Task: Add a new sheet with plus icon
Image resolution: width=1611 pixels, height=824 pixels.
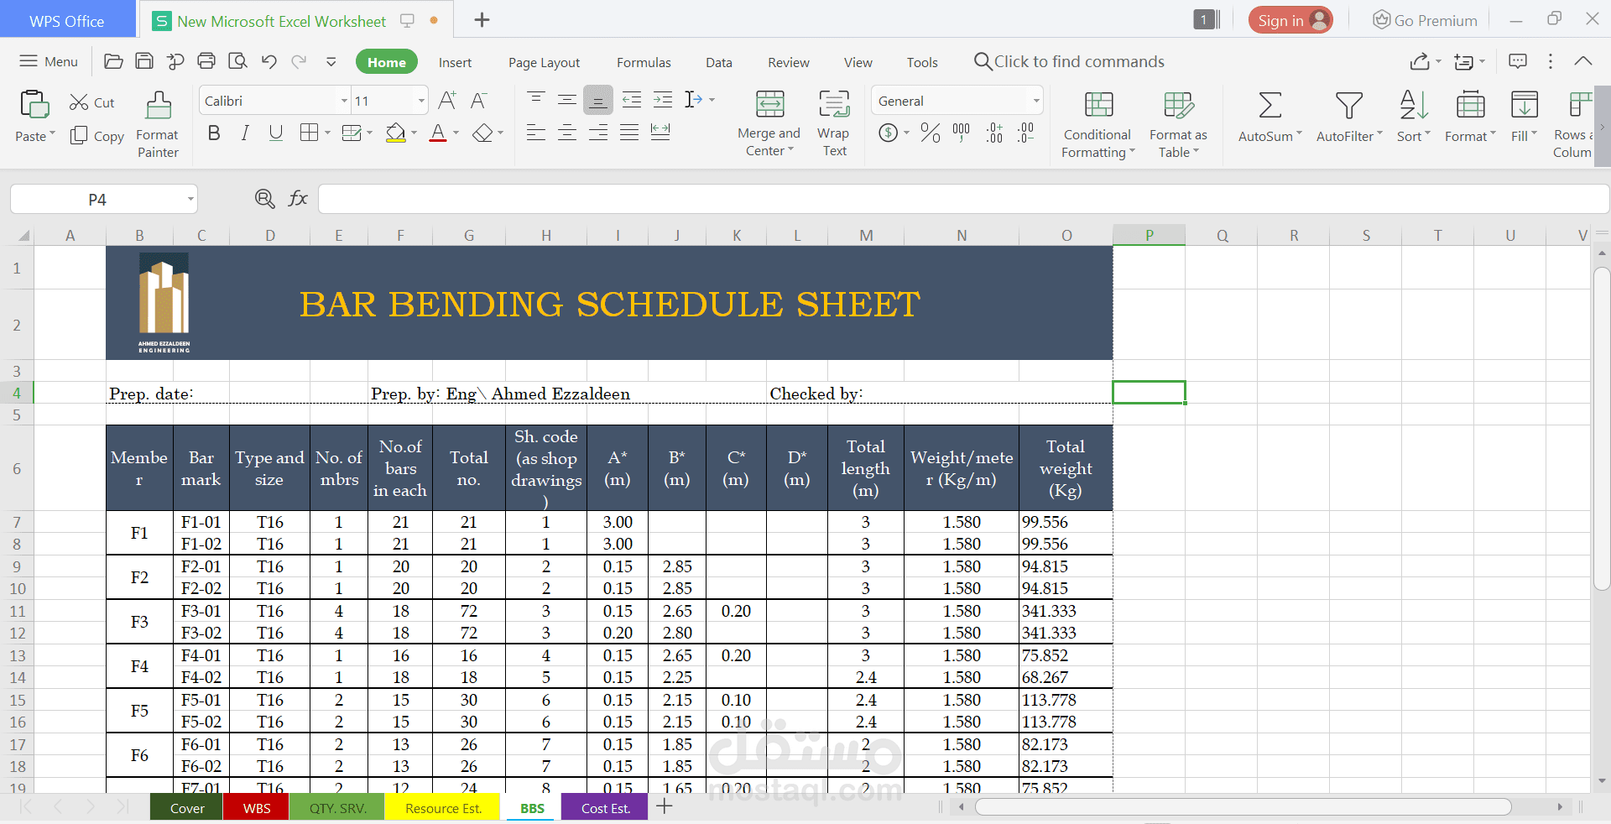Action: click(x=665, y=806)
